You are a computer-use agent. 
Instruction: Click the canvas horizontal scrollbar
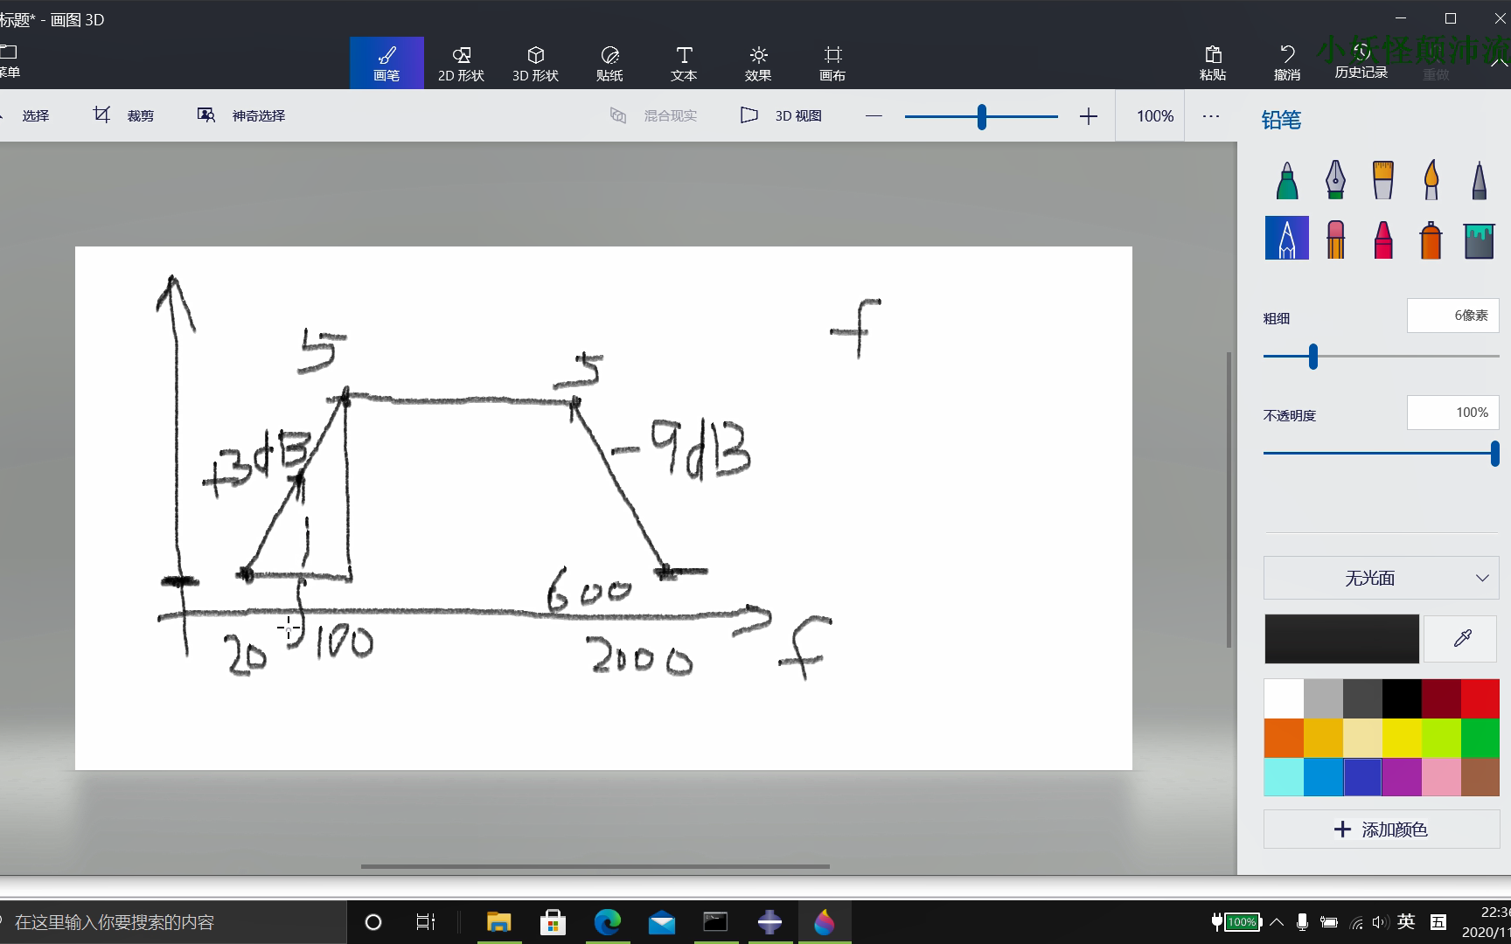(595, 866)
